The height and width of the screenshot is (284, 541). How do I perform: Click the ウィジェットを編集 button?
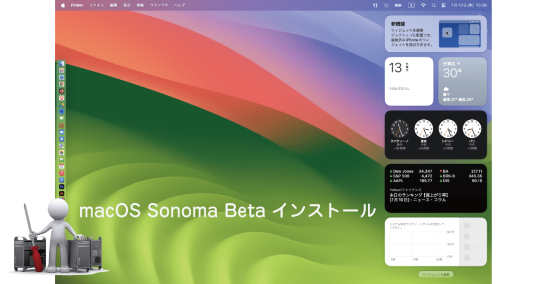point(436,274)
